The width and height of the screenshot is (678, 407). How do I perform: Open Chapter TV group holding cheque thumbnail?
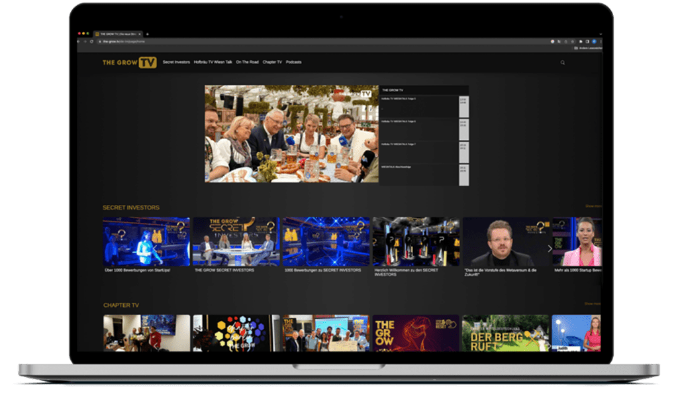point(326,333)
